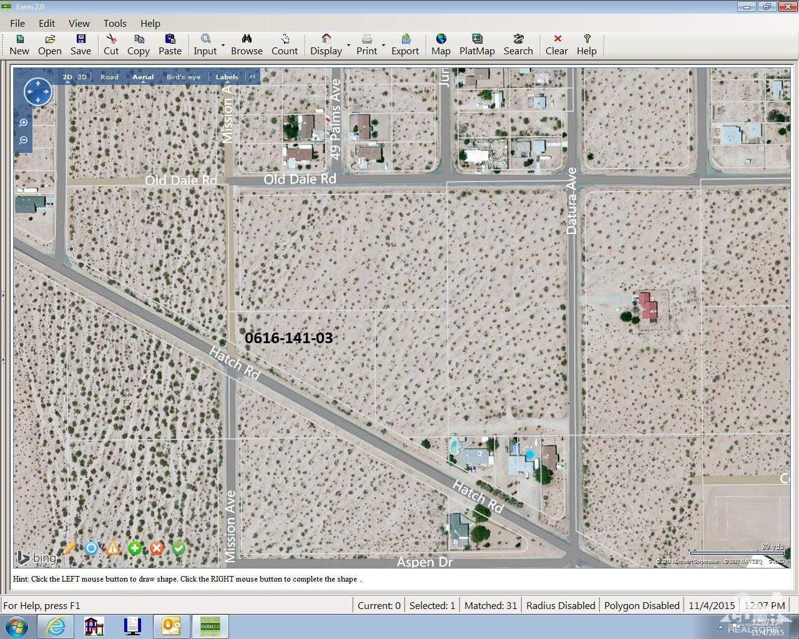This screenshot has width=799, height=639.
Task: Open the Tools menu
Action: (115, 23)
